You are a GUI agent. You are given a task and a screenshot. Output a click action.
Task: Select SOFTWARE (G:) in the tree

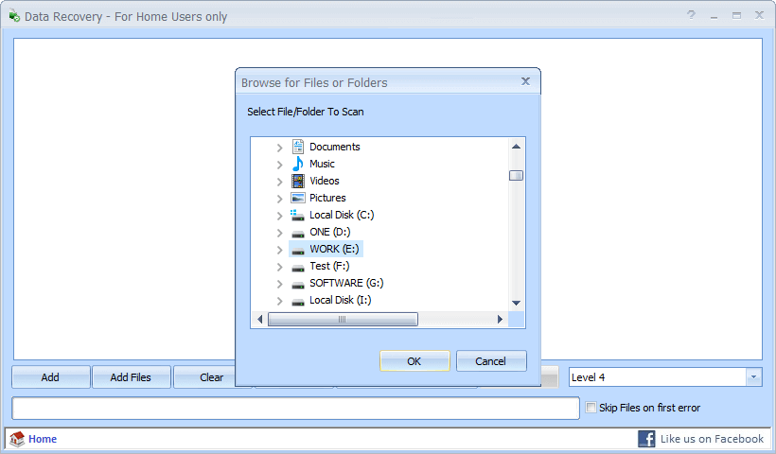[x=345, y=283]
